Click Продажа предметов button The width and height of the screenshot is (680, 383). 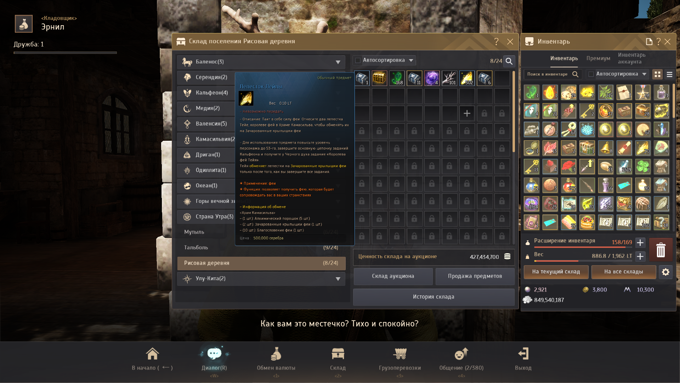[475, 276]
